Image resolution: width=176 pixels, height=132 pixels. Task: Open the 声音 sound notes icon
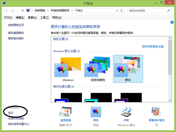126,112
